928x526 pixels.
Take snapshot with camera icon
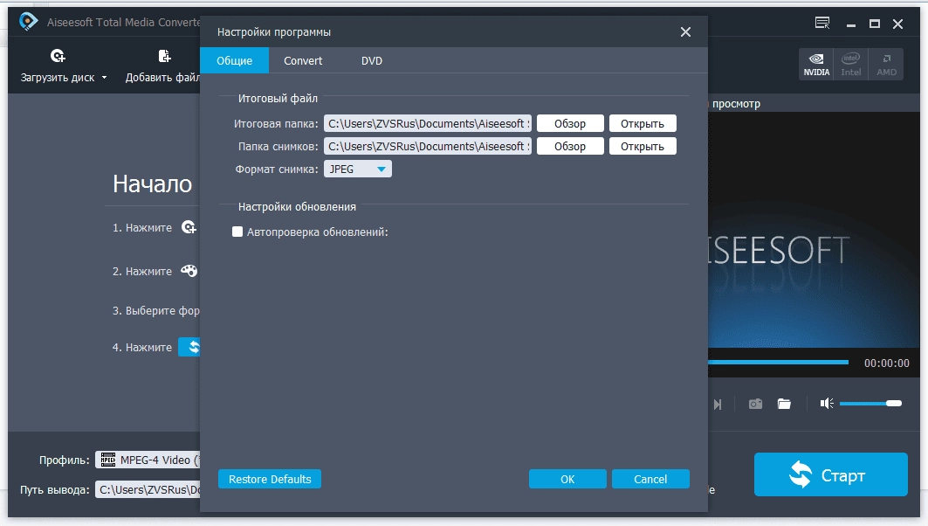[x=755, y=404]
